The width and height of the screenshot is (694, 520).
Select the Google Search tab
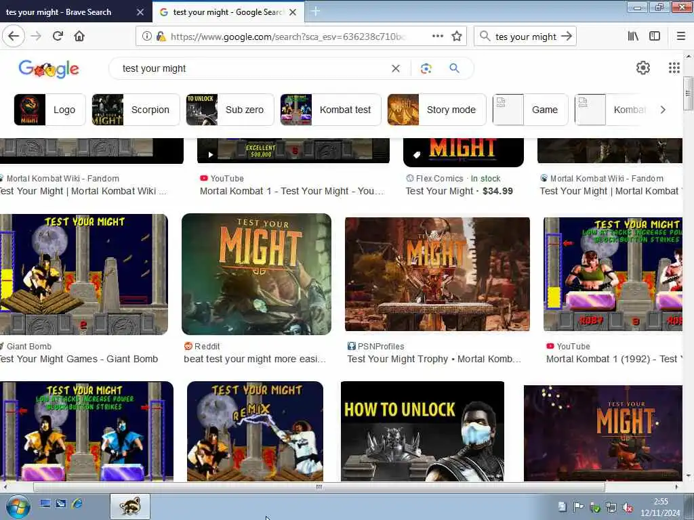pos(228,12)
